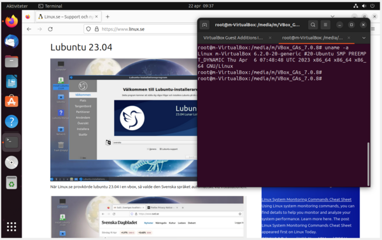382x240 pixels.
Task: Click the volume icon in top bar
Action: (x=364, y=6)
